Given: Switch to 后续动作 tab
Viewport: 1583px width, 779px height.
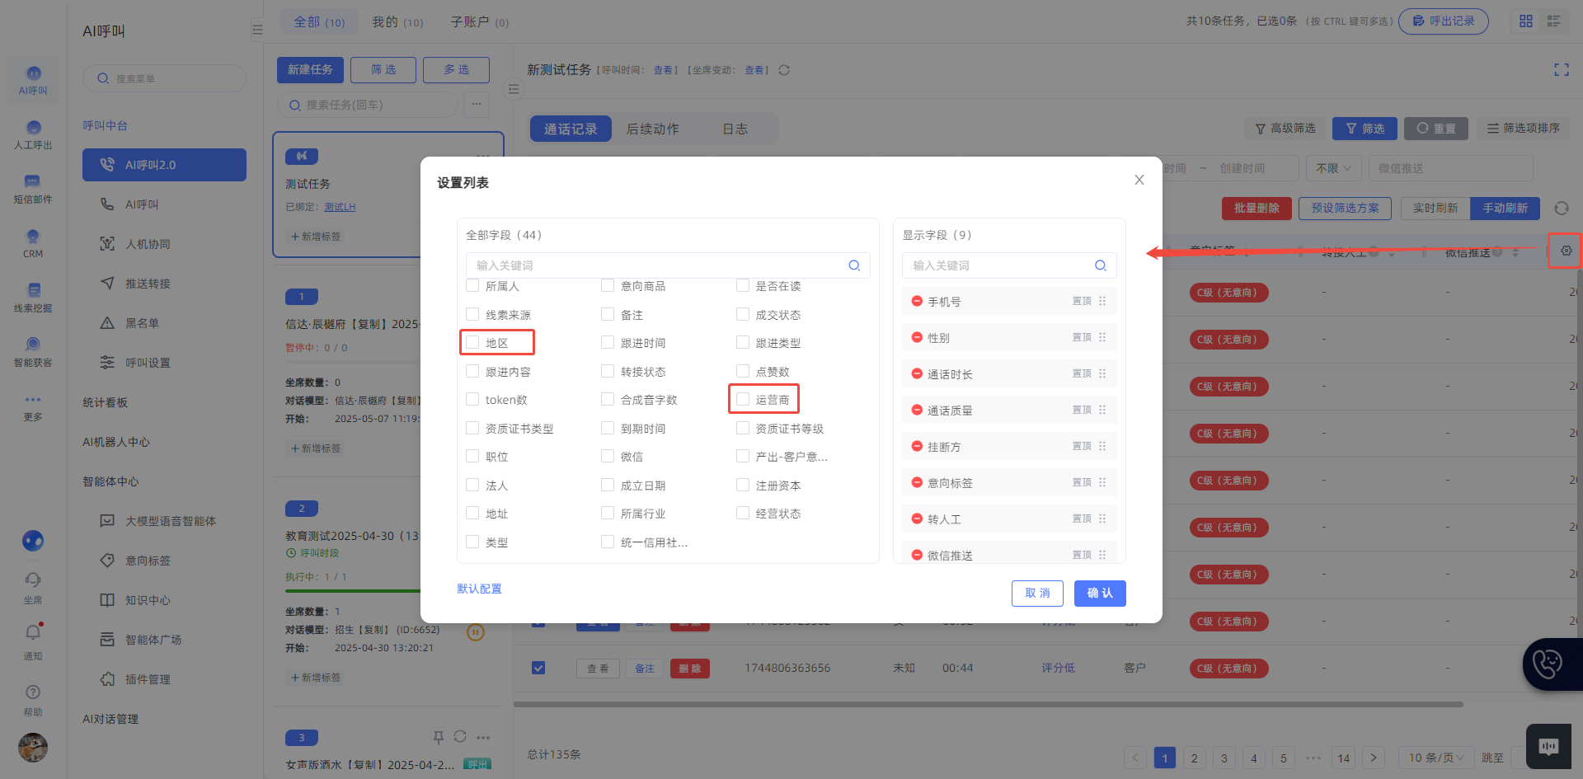Looking at the screenshot, I should 652,129.
